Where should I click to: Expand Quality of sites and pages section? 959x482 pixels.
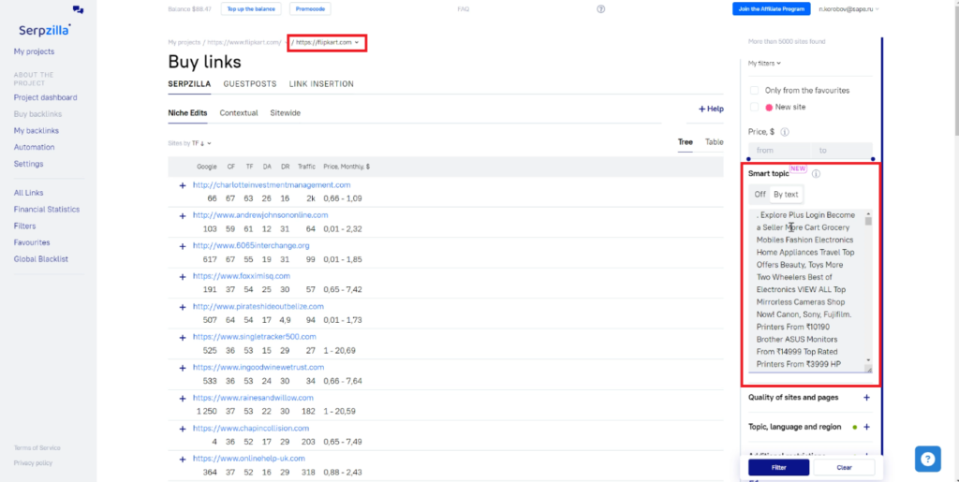pos(866,398)
